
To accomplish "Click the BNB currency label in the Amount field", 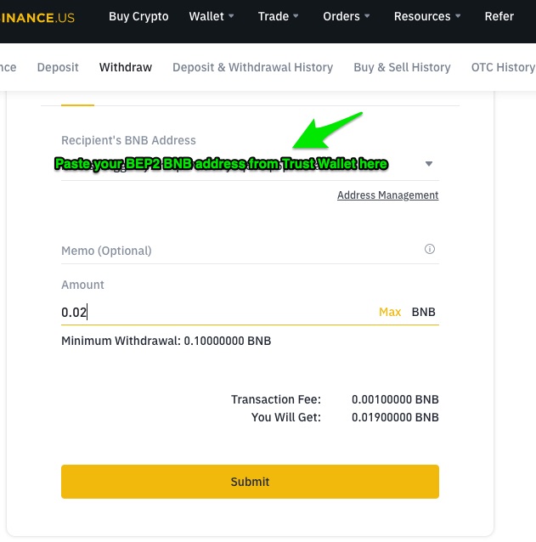I will click(423, 312).
